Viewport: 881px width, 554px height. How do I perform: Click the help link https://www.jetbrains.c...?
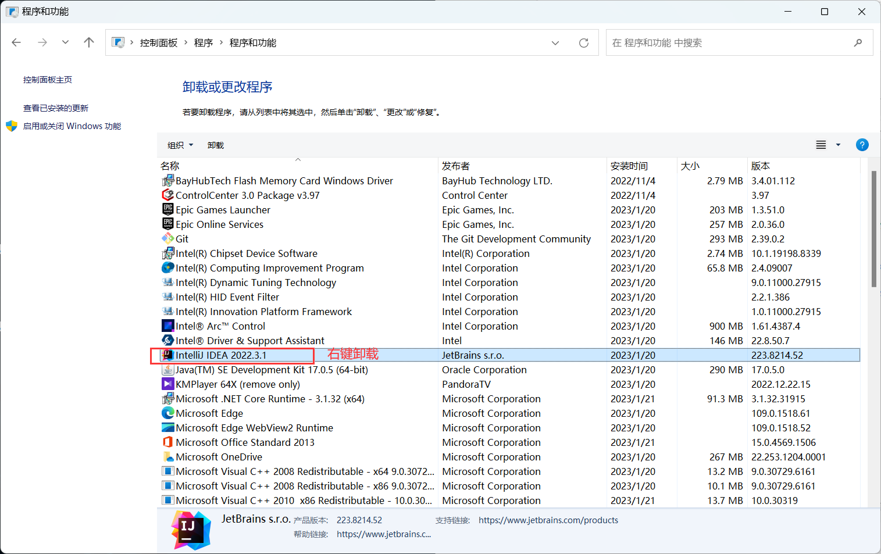pyautogui.click(x=384, y=534)
